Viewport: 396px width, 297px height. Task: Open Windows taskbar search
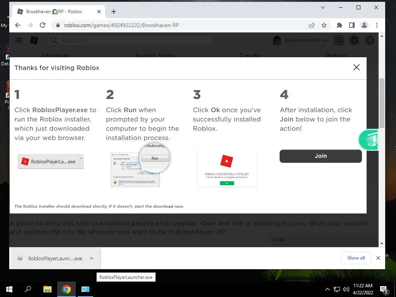coord(28,289)
